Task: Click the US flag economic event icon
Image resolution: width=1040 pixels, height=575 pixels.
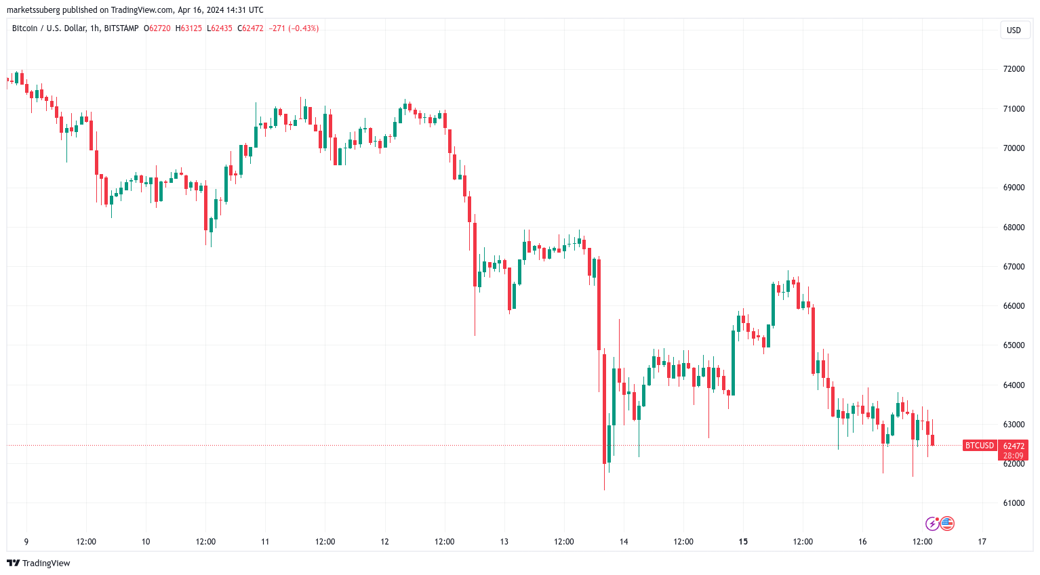Action: [947, 524]
